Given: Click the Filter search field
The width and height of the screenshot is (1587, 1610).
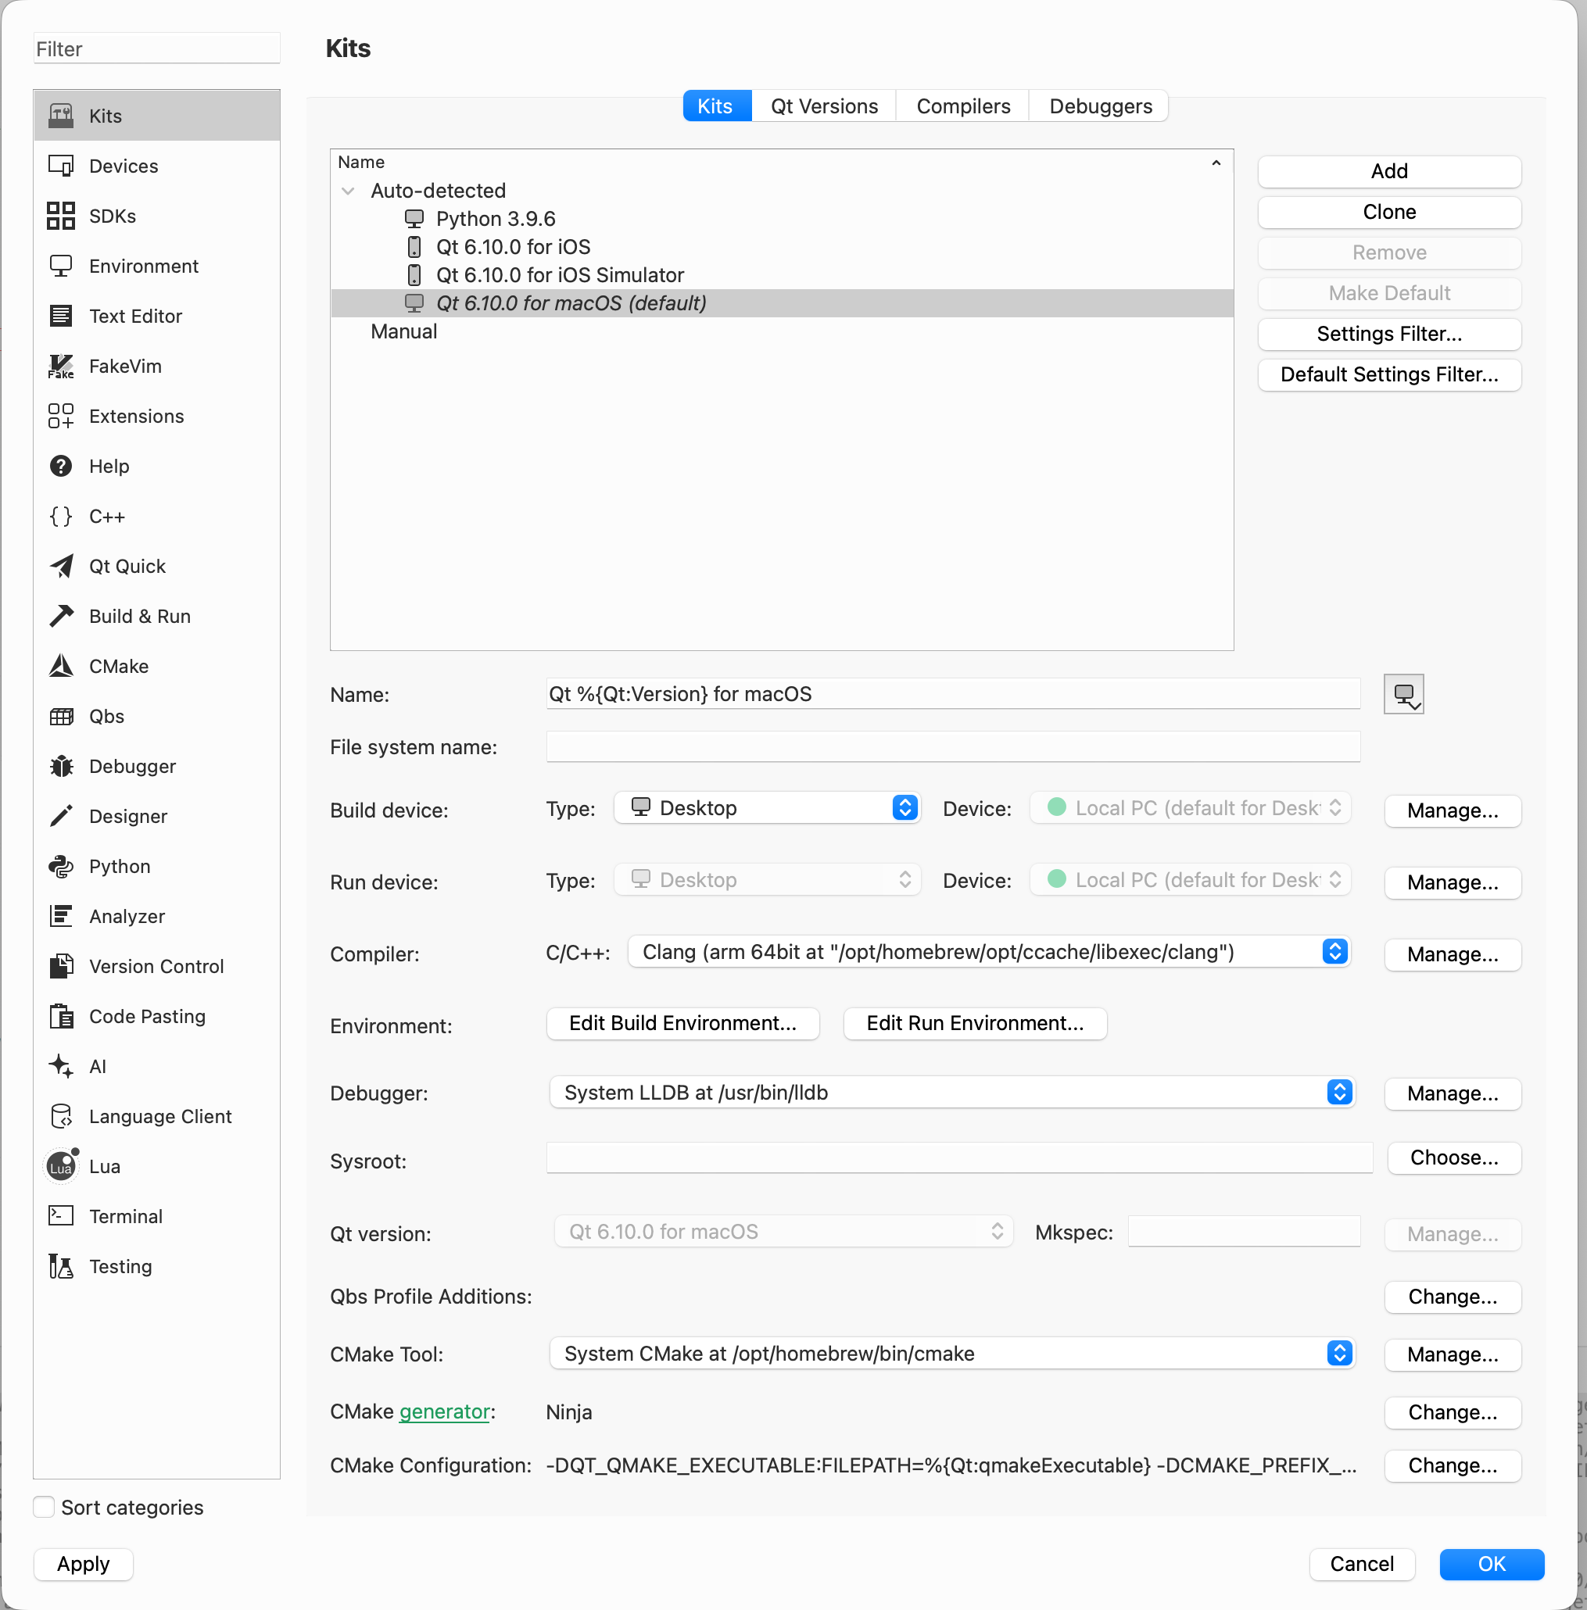Looking at the screenshot, I should [x=156, y=48].
